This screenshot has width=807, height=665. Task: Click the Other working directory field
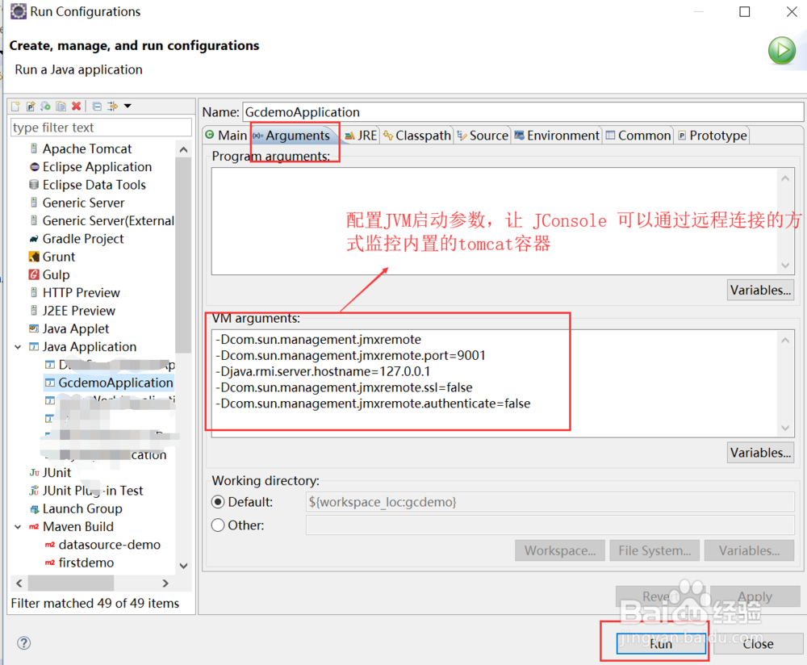point(550,525)
